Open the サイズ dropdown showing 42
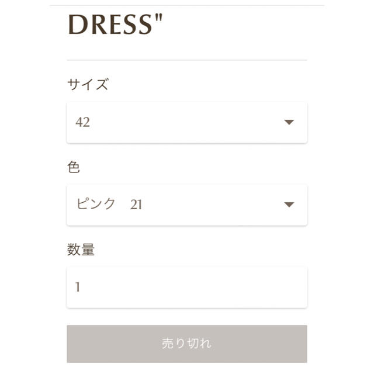Viewport: 374px width, 374px height. tap(187, 123)
